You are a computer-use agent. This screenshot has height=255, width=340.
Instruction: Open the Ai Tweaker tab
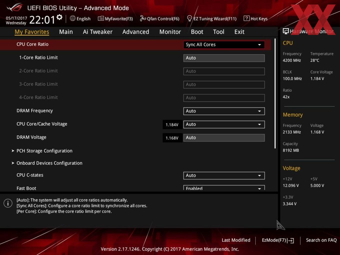coord(97,32)
